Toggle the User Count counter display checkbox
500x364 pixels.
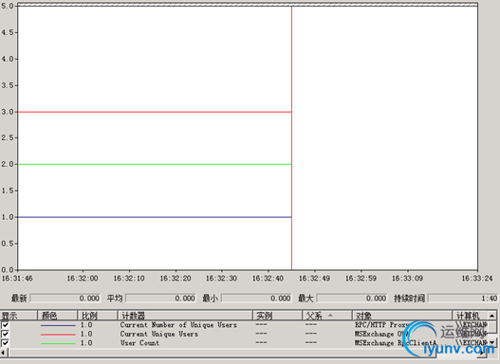point(5,343)
